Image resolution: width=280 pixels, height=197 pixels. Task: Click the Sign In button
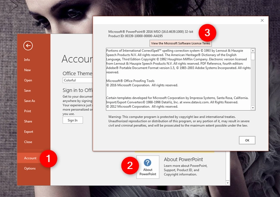click(73, 120)
